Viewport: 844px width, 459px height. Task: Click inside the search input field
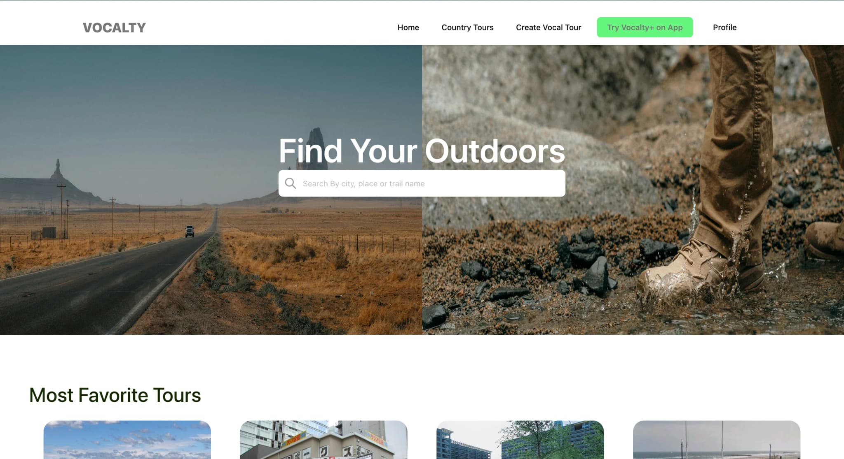point(422,183)
